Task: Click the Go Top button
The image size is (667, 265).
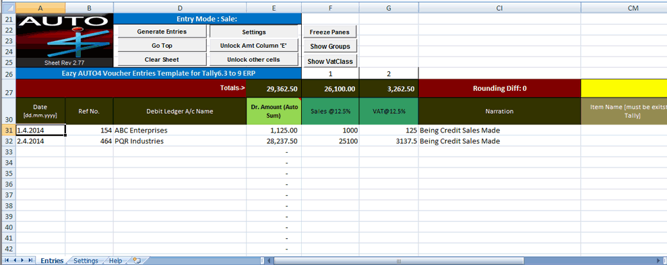Action: coord(162,46)
